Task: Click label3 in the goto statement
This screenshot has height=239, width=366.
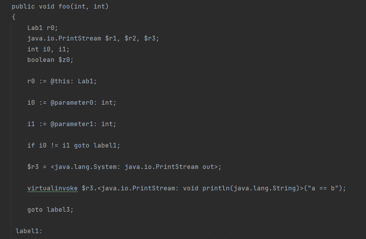Action: click(60, 210)
